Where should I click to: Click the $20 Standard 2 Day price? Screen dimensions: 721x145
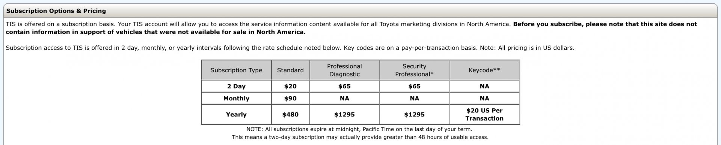(290, 86)
